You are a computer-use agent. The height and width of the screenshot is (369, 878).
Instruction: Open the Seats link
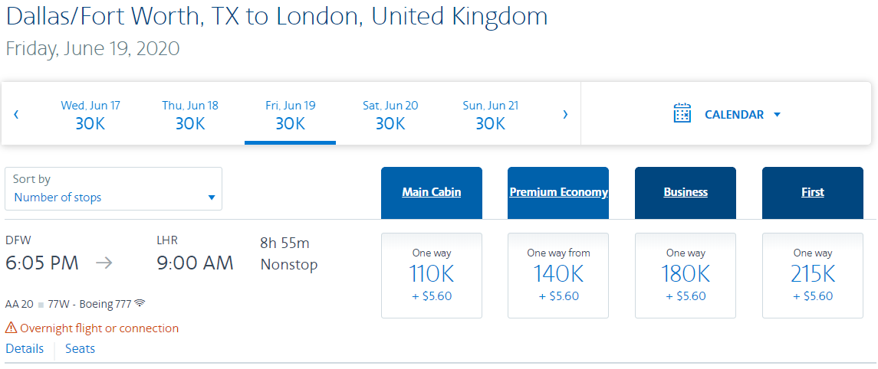80,349
